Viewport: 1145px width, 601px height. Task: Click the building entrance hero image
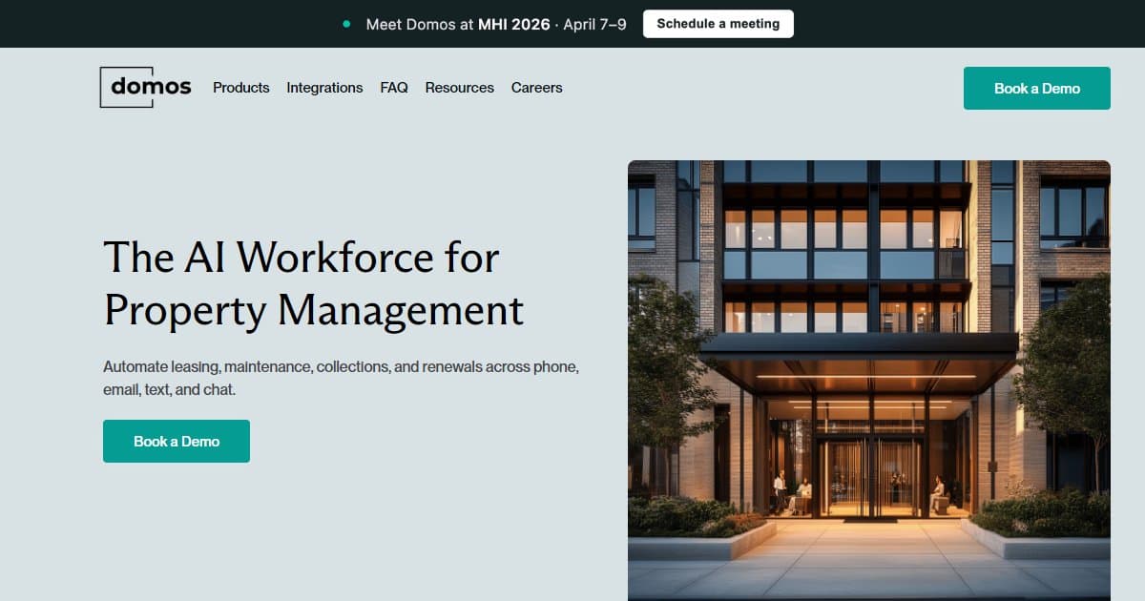(x=868, y=377)
